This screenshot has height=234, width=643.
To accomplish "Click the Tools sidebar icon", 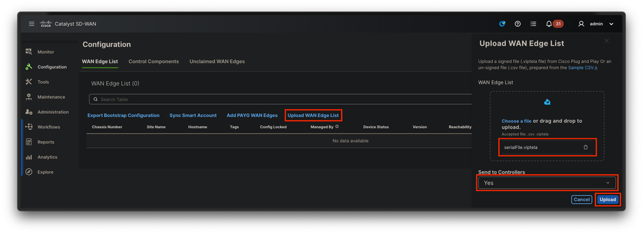I will (29, 82).
